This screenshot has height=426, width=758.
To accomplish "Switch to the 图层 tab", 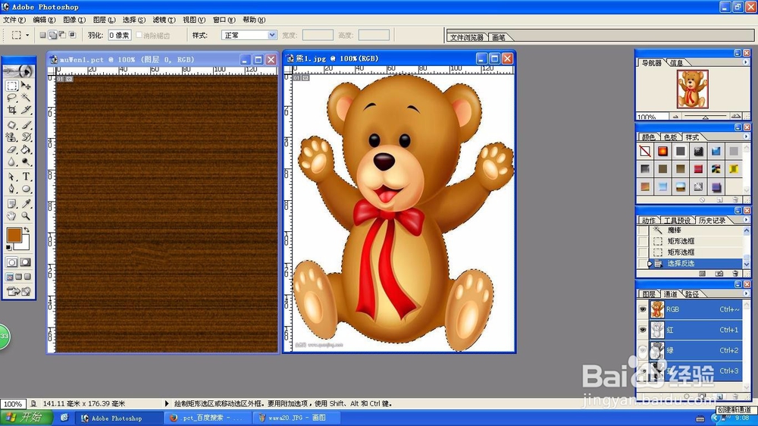I will click(649, 294).
